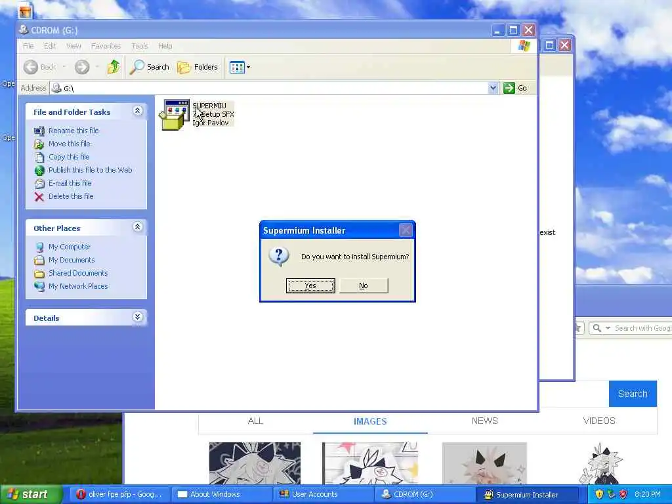Viewport: 672px width, 504px height.
Task: Select the NEWS tab in browser results
Action: point(485,421)
